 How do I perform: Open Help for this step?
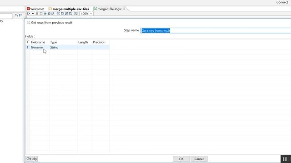coord(31,159)
